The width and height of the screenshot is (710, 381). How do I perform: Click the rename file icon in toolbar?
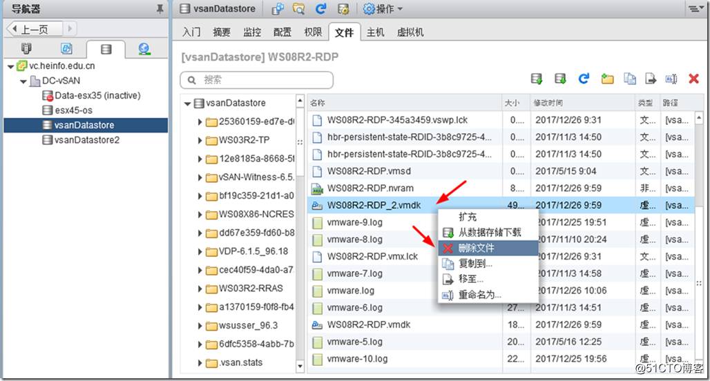click(671, 79)
